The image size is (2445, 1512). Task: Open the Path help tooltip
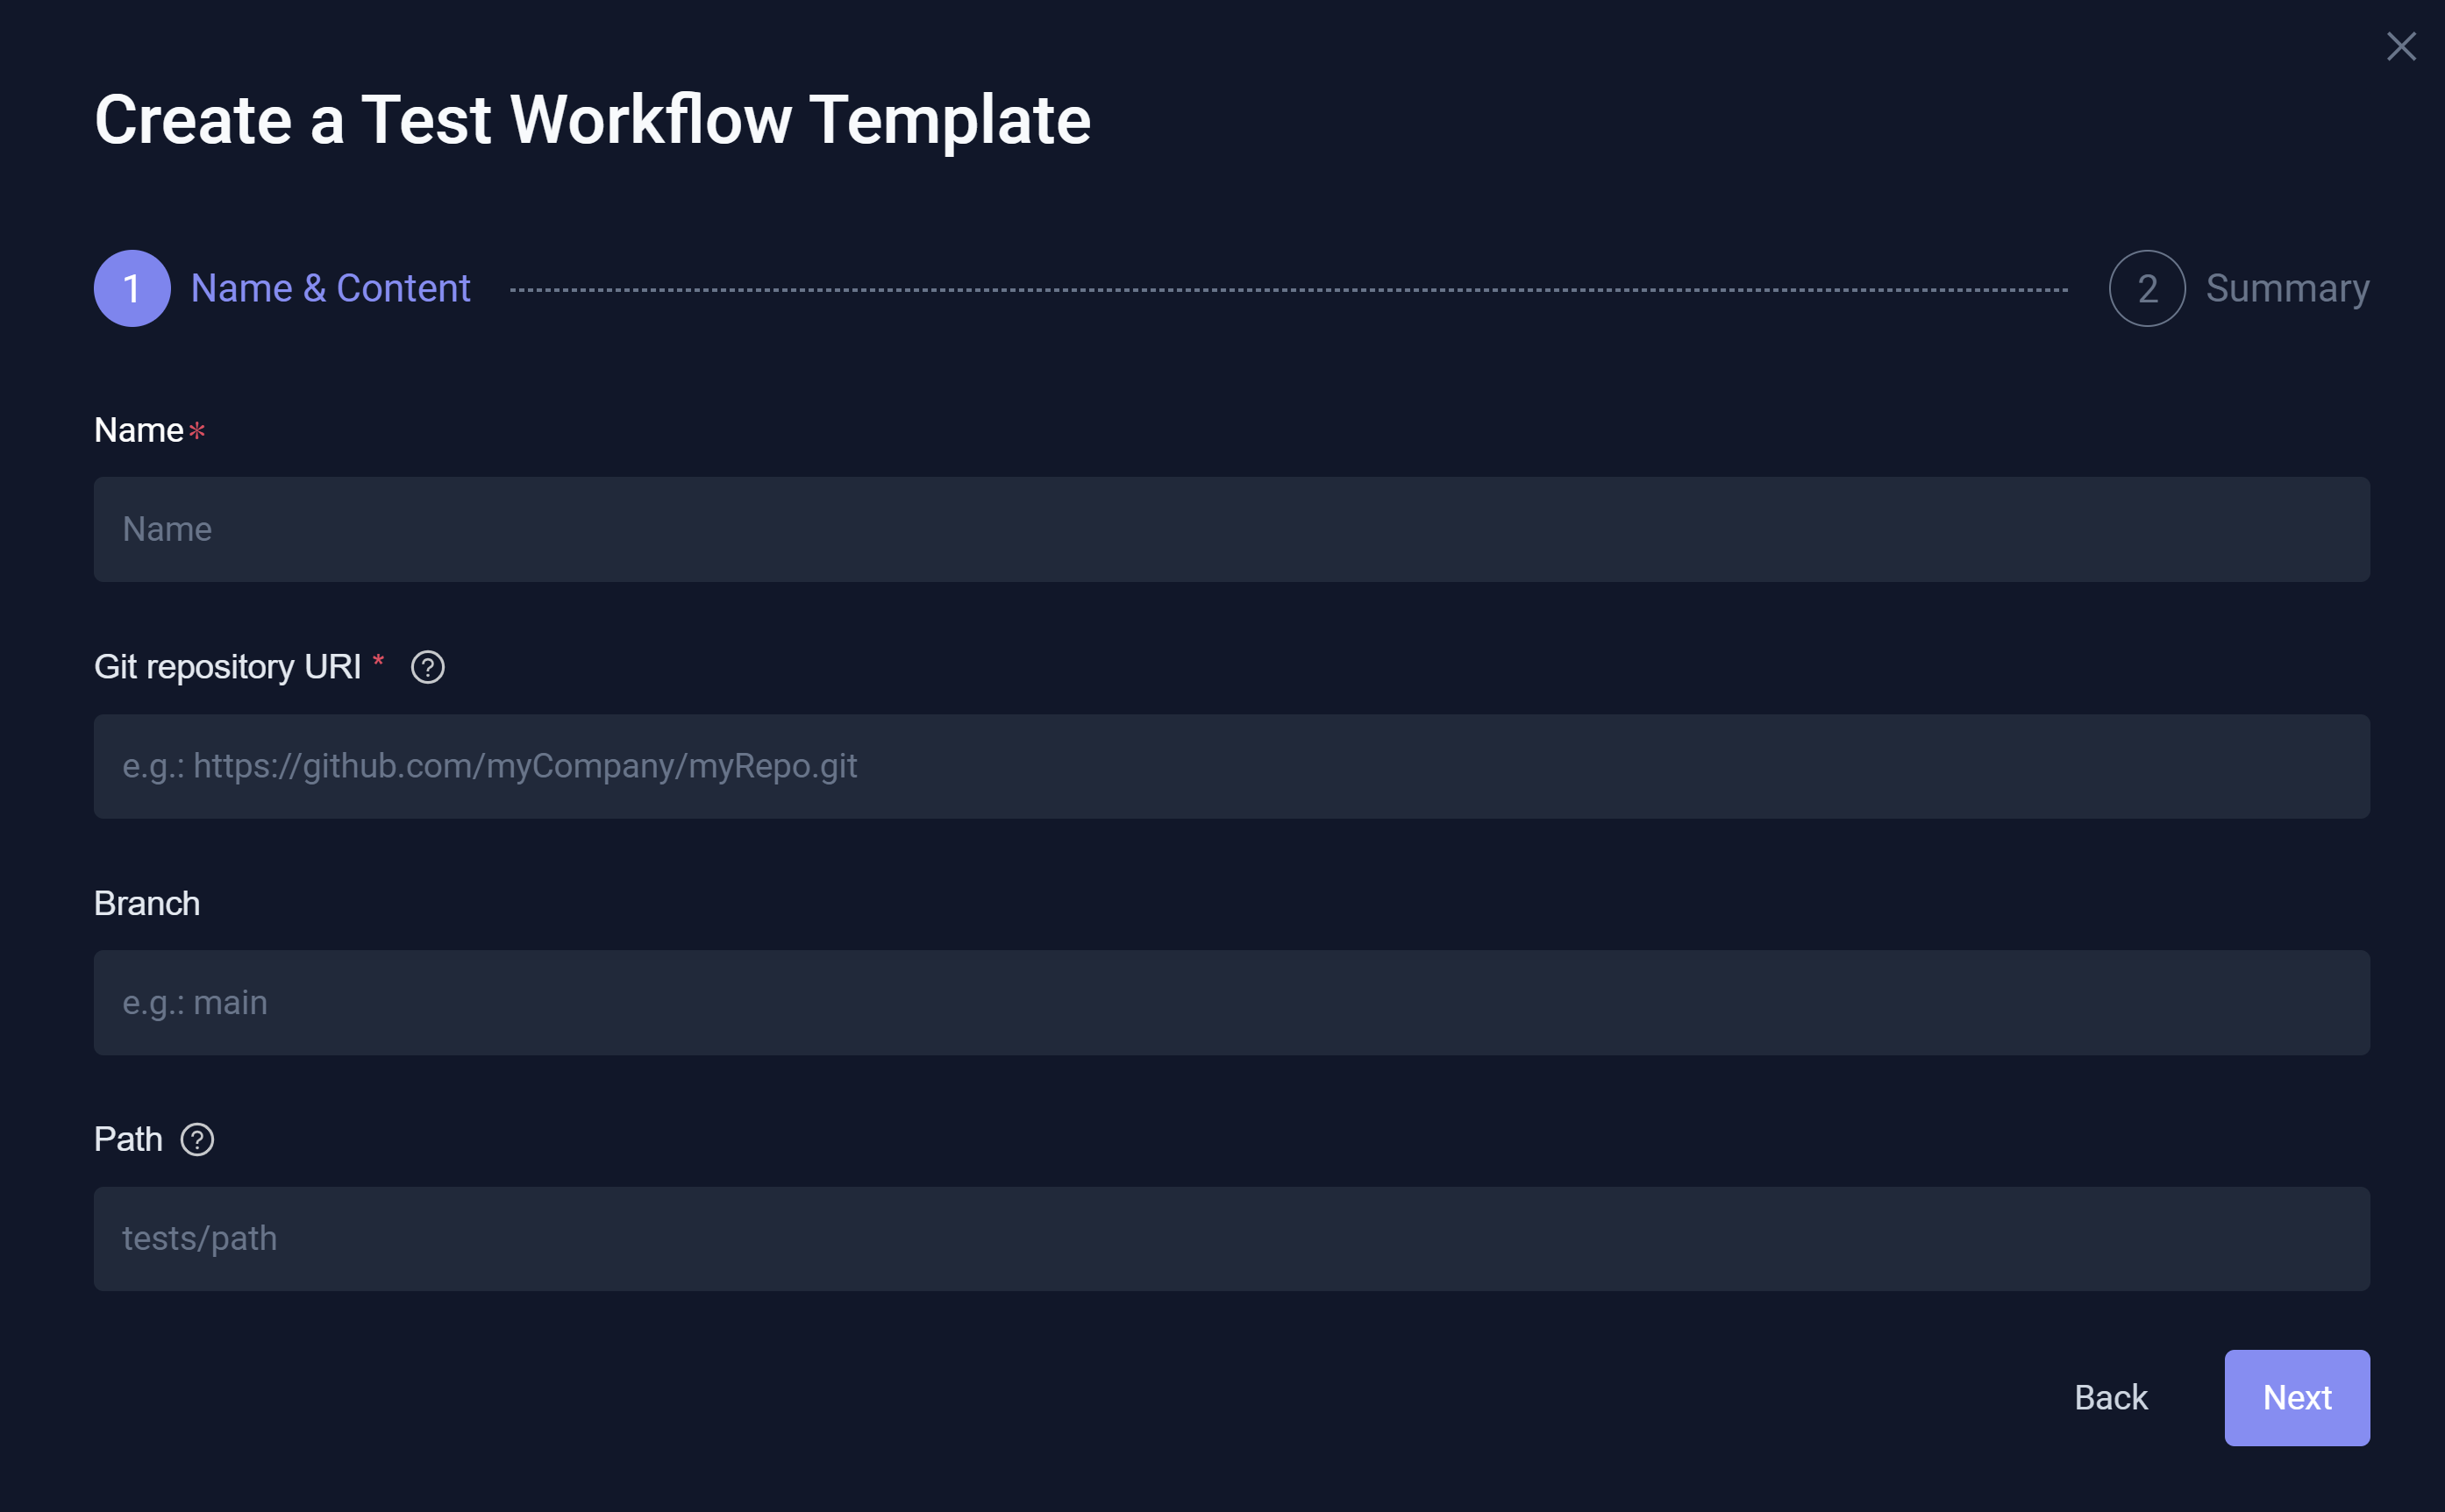[198, 1139]
